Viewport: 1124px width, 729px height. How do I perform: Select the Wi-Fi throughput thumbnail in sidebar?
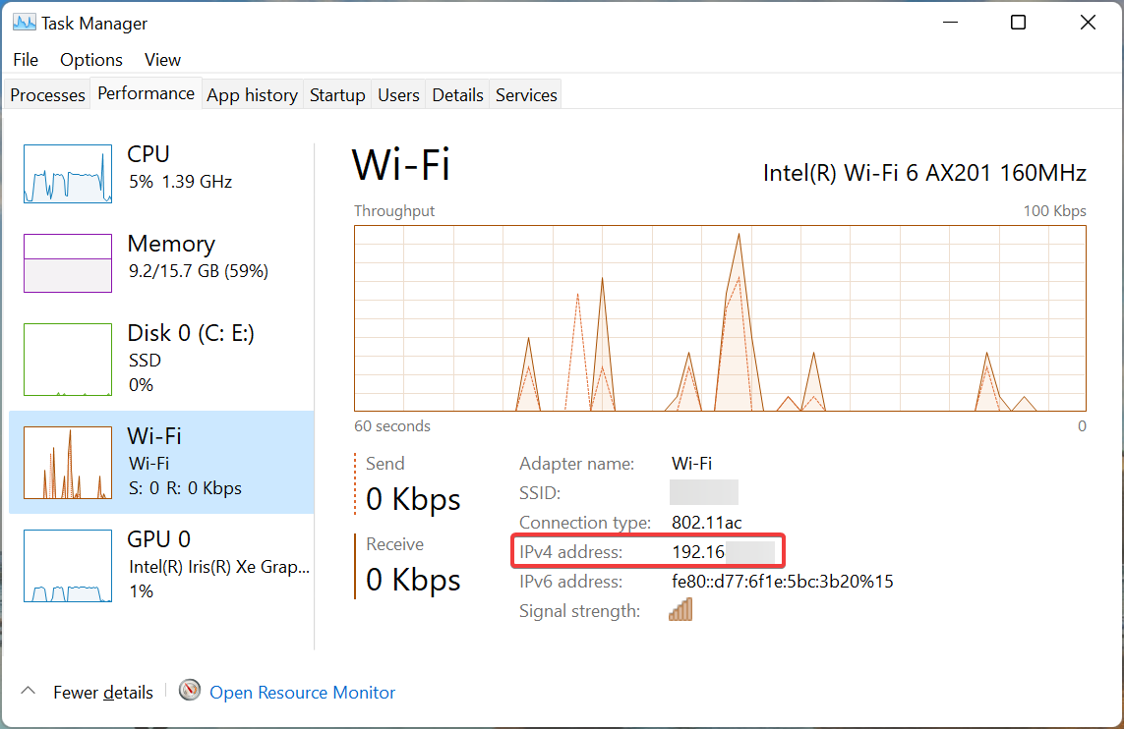[x=68, y=462]
